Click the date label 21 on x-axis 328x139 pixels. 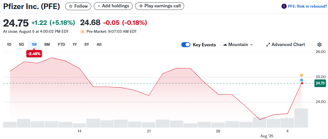[149, 131]
